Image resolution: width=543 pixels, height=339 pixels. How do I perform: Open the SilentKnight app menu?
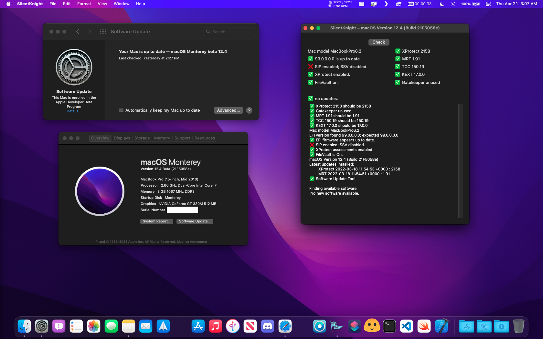click(30, 4)
